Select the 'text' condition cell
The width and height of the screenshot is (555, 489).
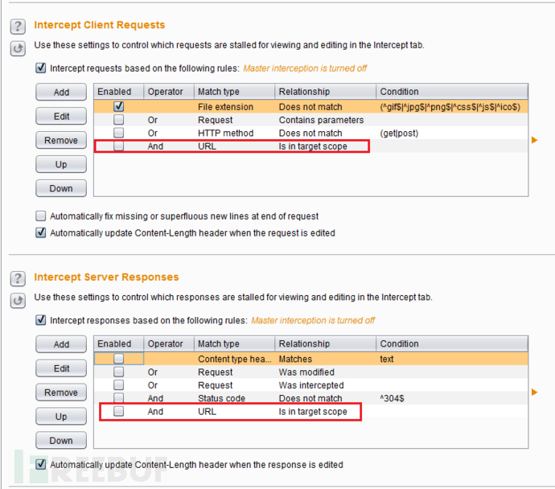pyautogui.click(x=452, y=360)
